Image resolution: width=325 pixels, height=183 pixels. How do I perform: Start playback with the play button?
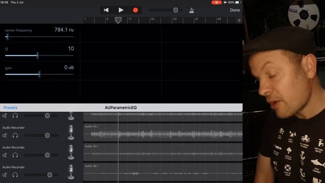(x=121, y=10)
